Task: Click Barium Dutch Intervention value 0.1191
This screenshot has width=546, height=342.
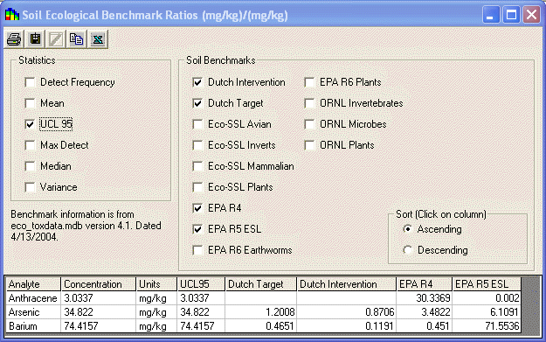Action: 347,326
